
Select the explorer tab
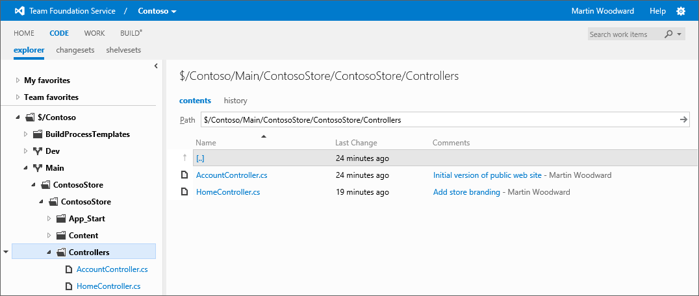[x=29, y=50]
